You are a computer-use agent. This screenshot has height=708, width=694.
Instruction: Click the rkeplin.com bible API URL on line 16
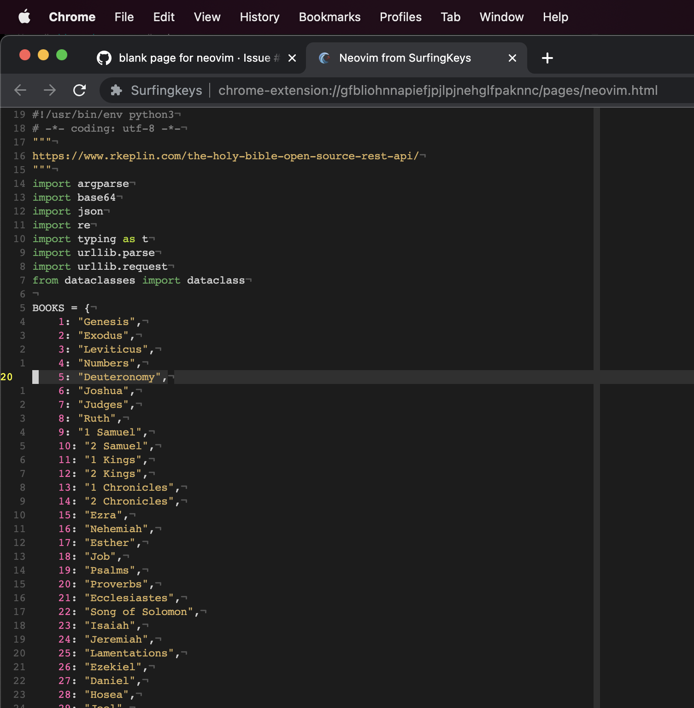[x=226, y=156]
